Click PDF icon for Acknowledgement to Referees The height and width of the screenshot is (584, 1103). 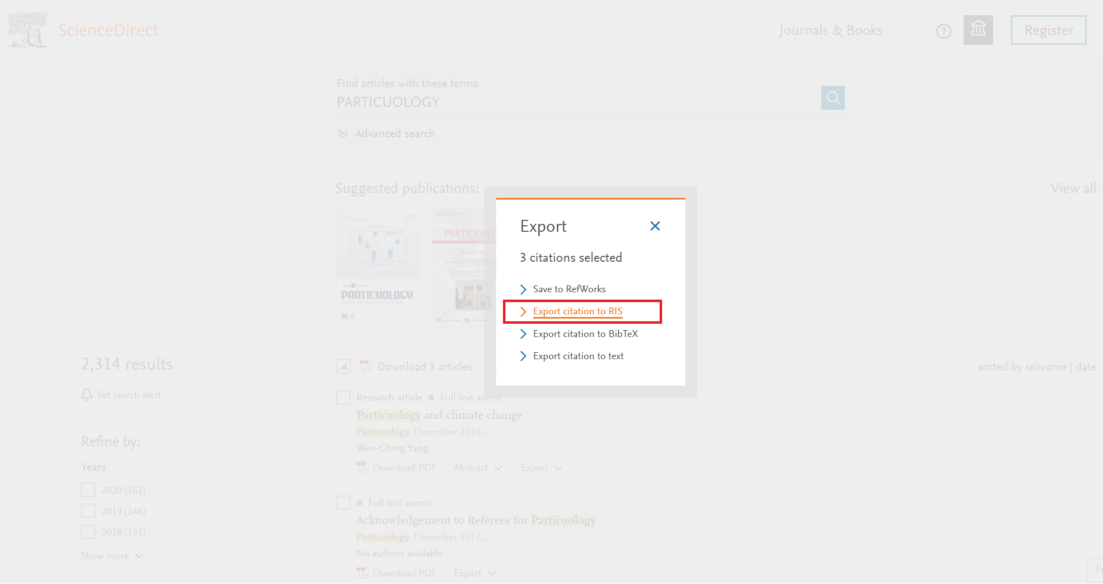tap(363, 573)
